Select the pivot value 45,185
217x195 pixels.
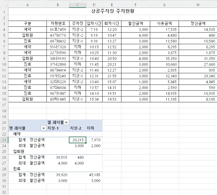[x=94, y=175]
